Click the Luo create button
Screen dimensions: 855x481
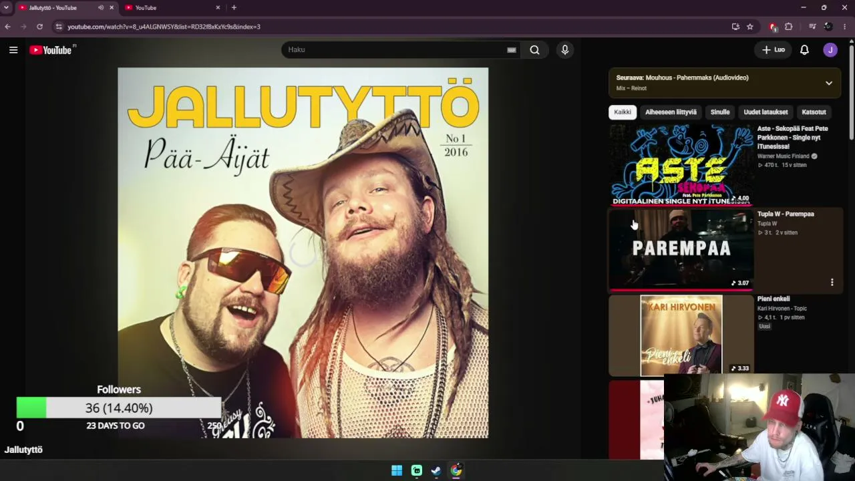774,49
